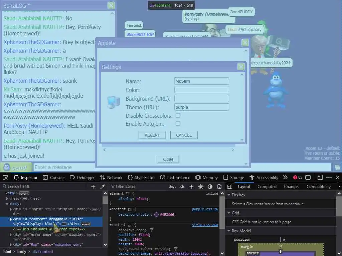Open the #452066 color swatch
The height and width of the screenshot is (256, 342).
click(x=156, y=214)
